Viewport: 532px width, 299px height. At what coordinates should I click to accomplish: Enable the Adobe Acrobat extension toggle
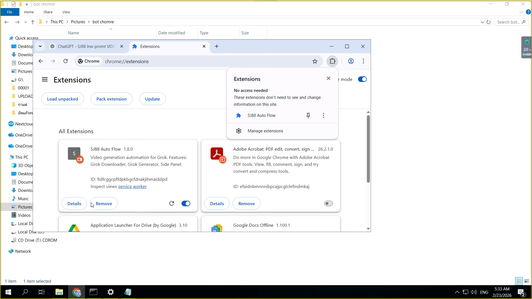328,203
